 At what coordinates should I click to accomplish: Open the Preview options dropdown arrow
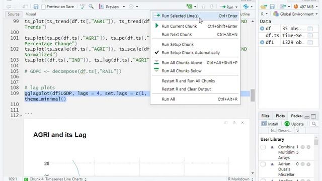point(124,7)
